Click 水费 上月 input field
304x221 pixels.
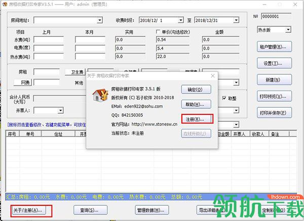coord(49,39)
